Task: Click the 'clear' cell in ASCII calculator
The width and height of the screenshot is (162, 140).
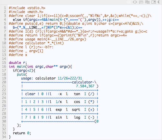Action: click(30, 94)
